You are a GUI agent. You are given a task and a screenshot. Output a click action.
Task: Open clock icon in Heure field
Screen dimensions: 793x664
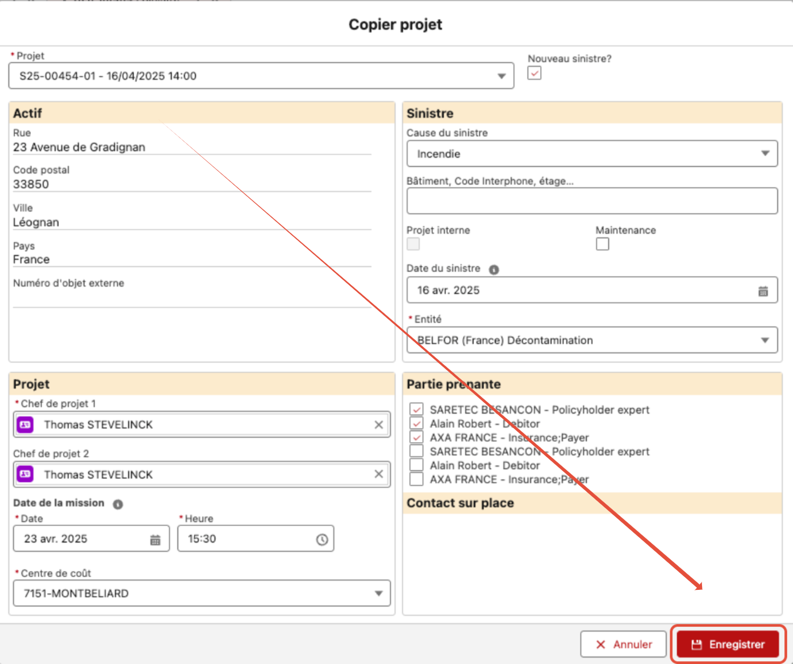point(322,540)
